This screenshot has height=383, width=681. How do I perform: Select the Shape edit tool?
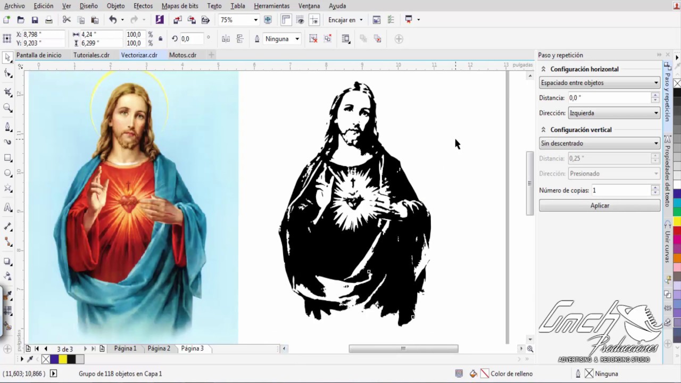(8, 74)
